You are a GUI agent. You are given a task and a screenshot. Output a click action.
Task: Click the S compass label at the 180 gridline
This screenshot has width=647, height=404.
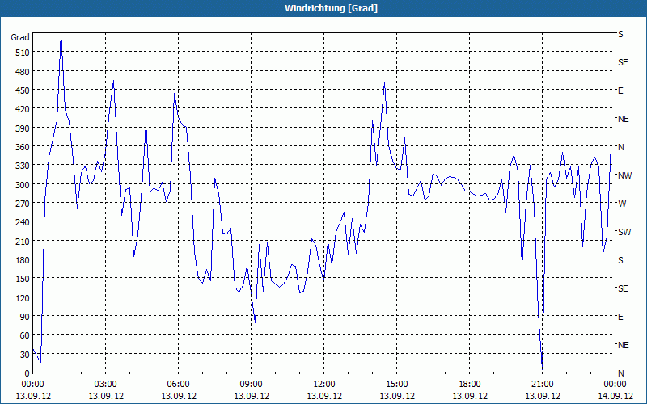point(620,260)
